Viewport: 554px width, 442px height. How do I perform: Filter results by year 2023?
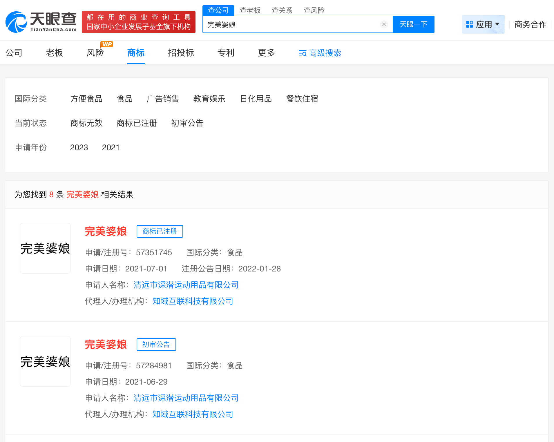coord(79,148)
